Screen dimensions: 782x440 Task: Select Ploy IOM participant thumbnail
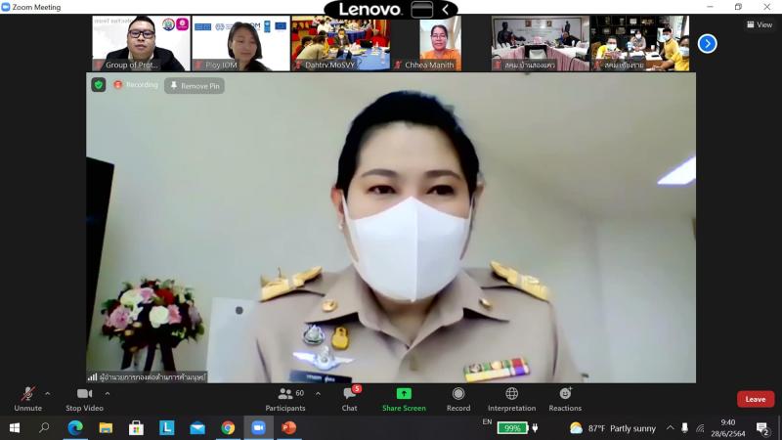coord(240,43)
